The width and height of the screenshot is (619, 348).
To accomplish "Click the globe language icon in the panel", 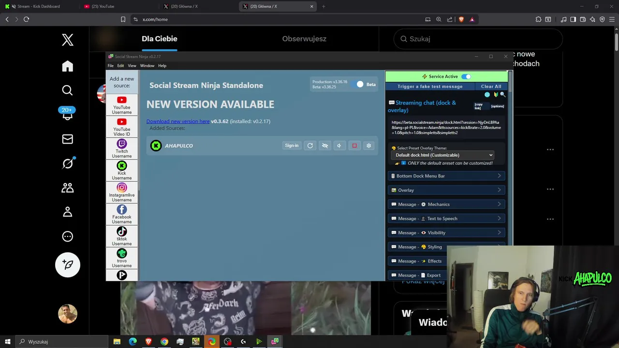I will [487, 95].
